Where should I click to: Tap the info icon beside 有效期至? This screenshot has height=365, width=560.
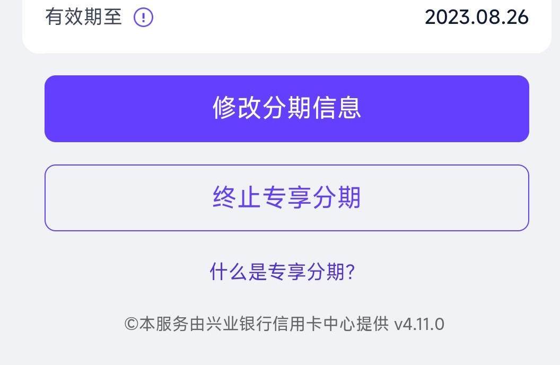[x=144, y=18]
